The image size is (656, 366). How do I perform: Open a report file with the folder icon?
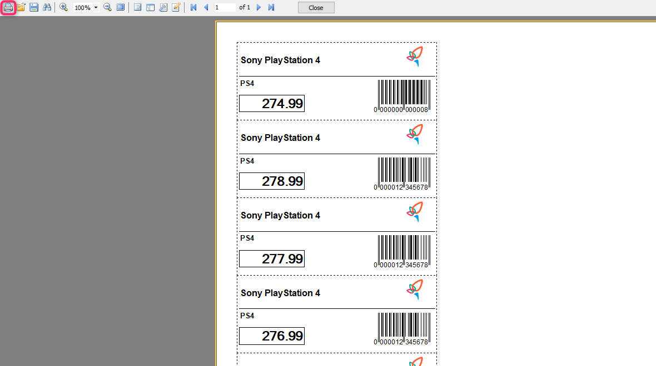click(x=21, y=8)
